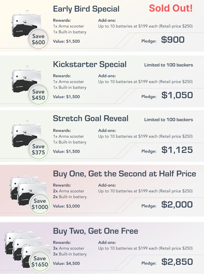Click the Save $1650 badge
This screenshot has height=278, width=204.
40,261
